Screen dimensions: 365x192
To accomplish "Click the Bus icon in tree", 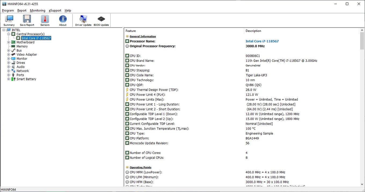I will tap(13, 50).
